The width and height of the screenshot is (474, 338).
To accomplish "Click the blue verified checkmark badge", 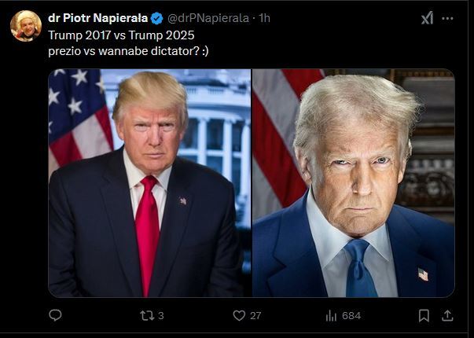I will 156,18.
